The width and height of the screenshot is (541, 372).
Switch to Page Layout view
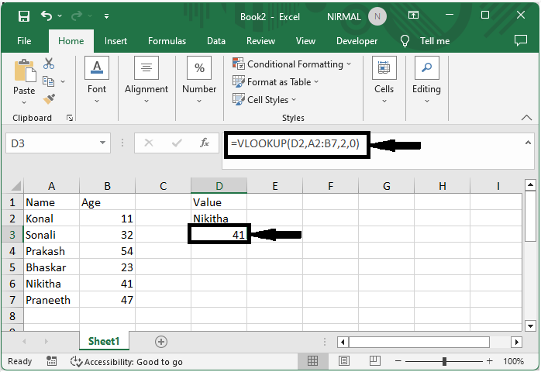coord(343,361)
